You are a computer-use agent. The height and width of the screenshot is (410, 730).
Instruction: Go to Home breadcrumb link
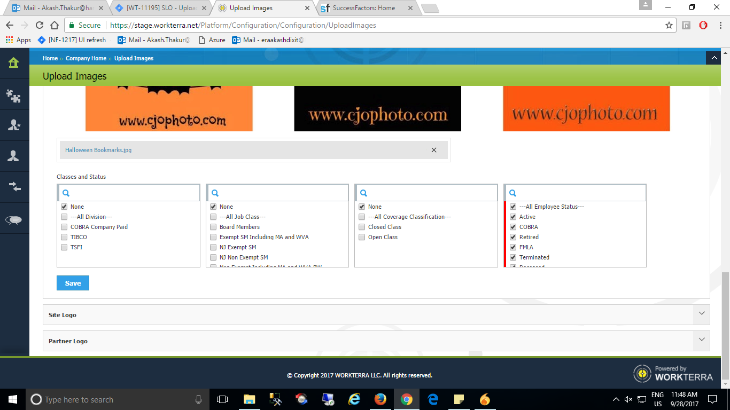[50, 58]
